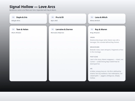Select the ARC section label in Ray & Maren
The height and width of the screenshot is (101, 135).
[91, 69]
